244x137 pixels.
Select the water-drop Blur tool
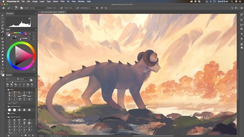(x=3, y=58)
